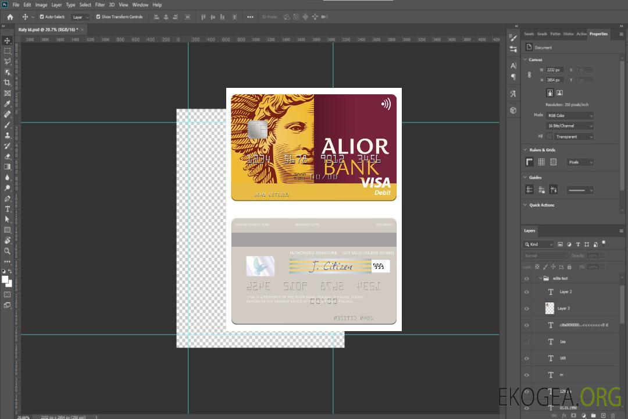Hide Layer 2 via eye icon
Screen dimensions: 628x419
click(527, 292)
